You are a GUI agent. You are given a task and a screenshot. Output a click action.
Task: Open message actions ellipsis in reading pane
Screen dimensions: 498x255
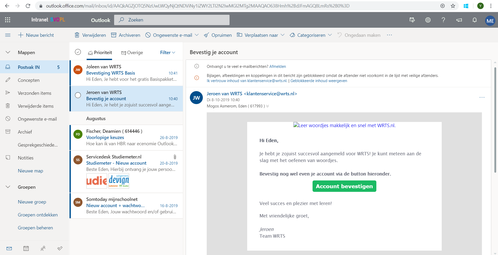tap(482, 97)
